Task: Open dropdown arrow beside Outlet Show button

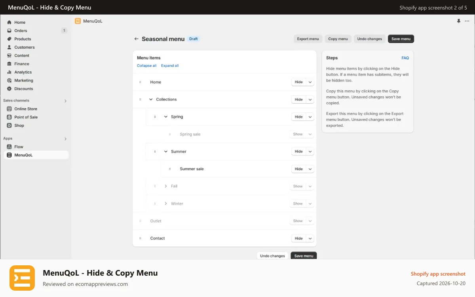Action: tap(310, 221)
